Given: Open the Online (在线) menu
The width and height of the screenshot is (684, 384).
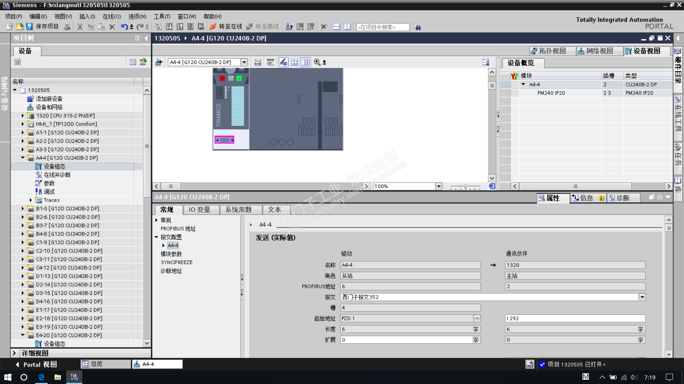Looking at the screenshot, I should (112, 16).
